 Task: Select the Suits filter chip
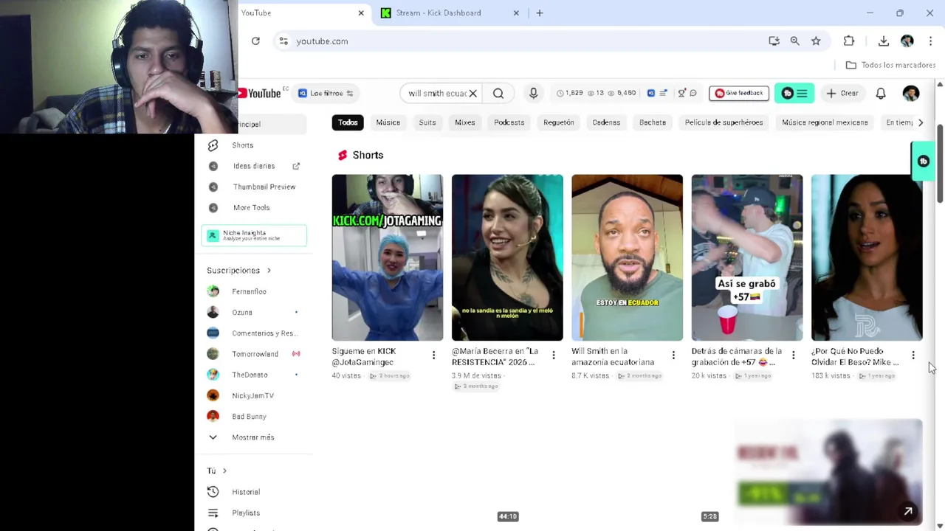[x=427, y=122]
